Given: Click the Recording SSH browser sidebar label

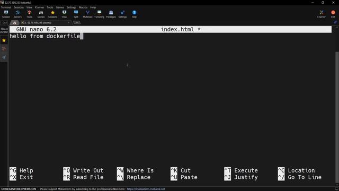Looking at the screenshot, I should (4, 30).
